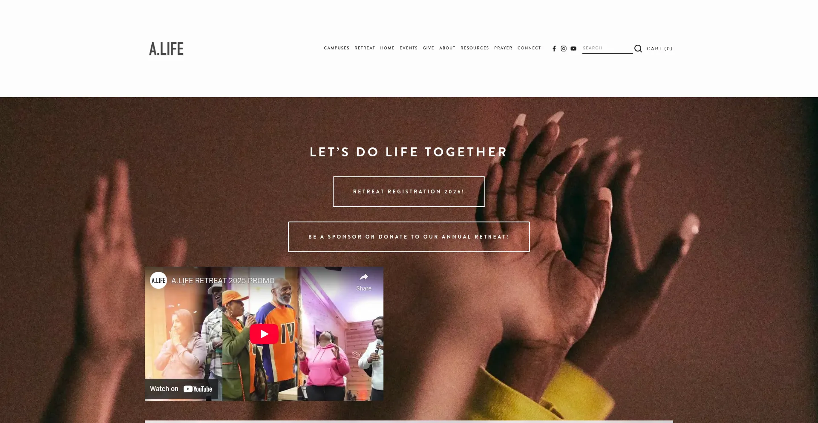Viewport: 818px width, 423px height.
Task: Open Watch on YouTube link
Action: click(181, 388)
